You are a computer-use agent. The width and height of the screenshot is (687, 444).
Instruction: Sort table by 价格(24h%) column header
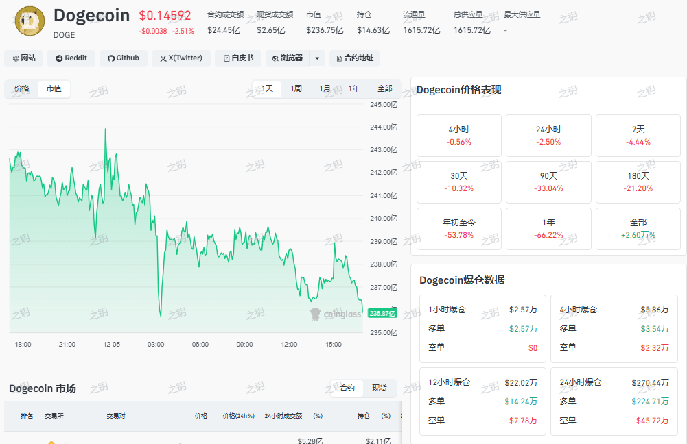(238, 416)
